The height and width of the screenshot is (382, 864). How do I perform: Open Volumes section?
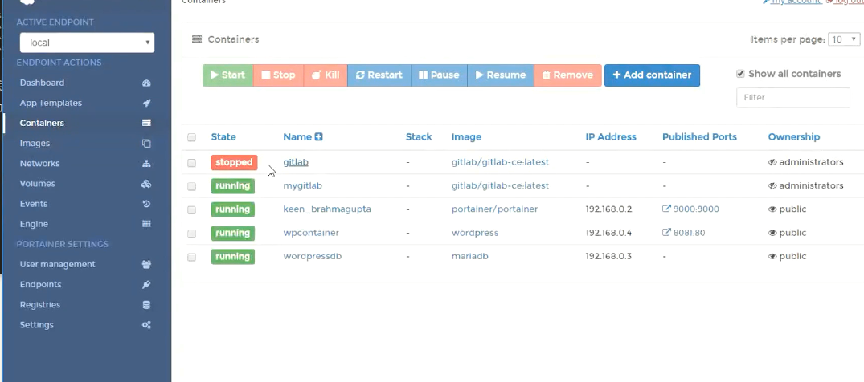click(x=38, y=184)
